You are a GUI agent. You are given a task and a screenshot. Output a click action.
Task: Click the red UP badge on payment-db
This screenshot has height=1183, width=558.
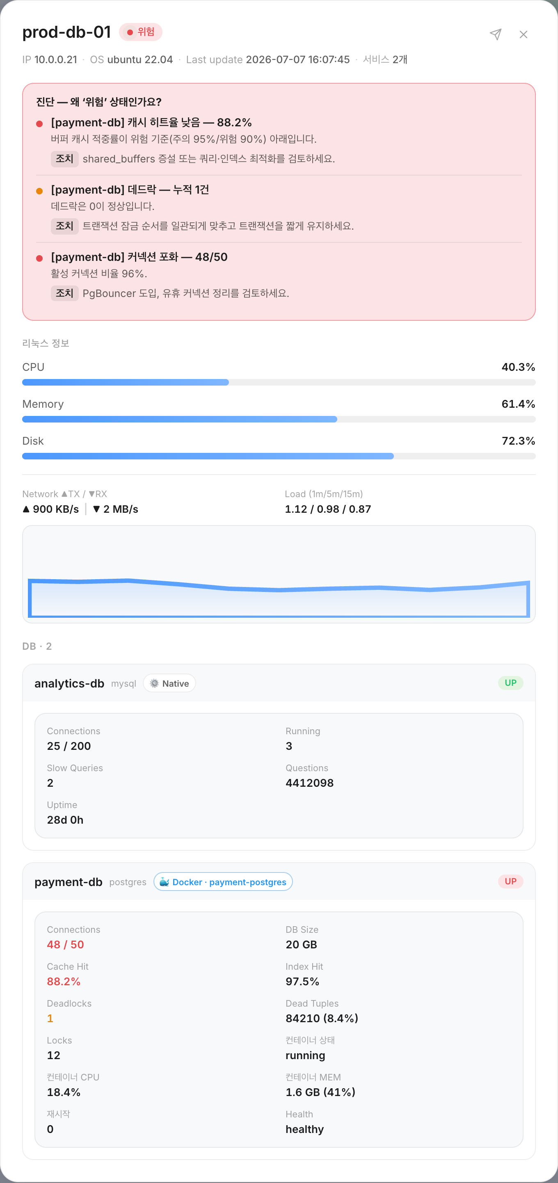click(510, 881)
